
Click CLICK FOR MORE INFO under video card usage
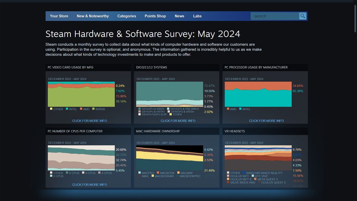pyautogui.click(x=90, y=120)
